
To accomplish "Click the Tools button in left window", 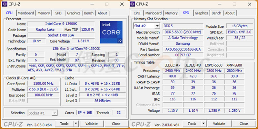I will point(64,124).
